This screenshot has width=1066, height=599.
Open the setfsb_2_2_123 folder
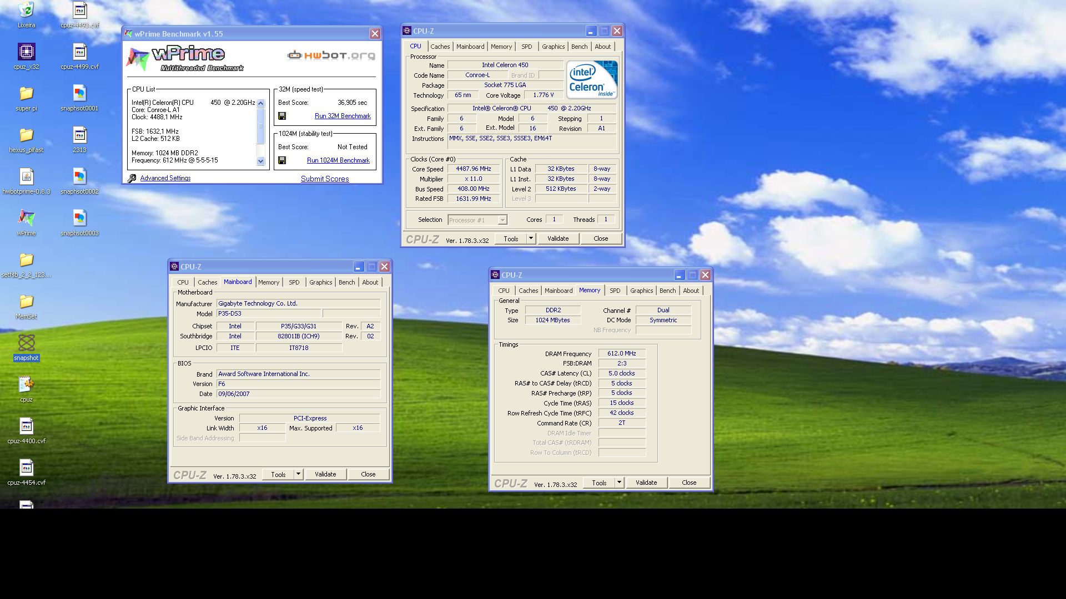tap(26, 260)
